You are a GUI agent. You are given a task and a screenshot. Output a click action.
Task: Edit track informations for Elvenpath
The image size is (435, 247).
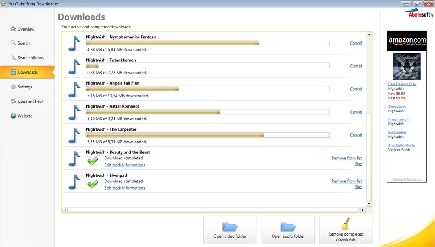[125, 187]
